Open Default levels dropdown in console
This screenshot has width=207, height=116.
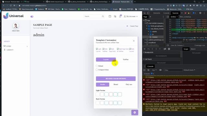[x=189, y=70]
